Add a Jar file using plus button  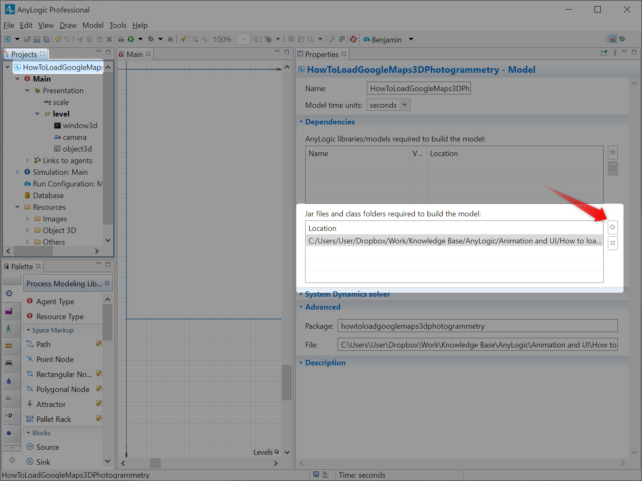(x=612, y=227)
